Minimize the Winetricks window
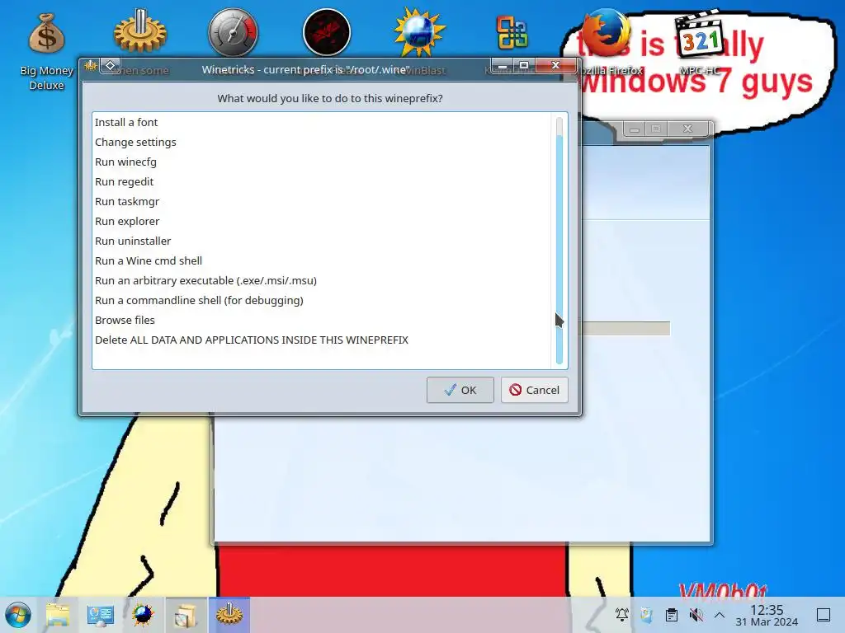Image resolution: width=845 pixels, height=633 pixels. [503, 65]
